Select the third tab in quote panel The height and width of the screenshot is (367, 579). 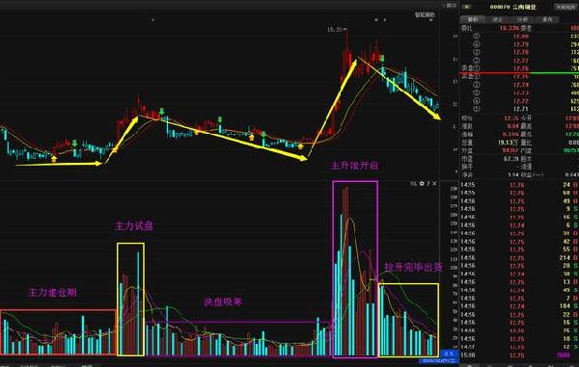pos(522,19)
